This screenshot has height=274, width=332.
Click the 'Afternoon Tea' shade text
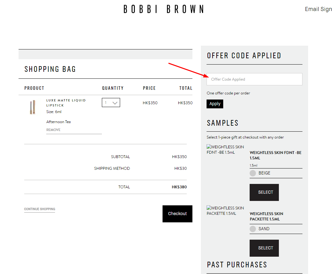click(58, 122)
